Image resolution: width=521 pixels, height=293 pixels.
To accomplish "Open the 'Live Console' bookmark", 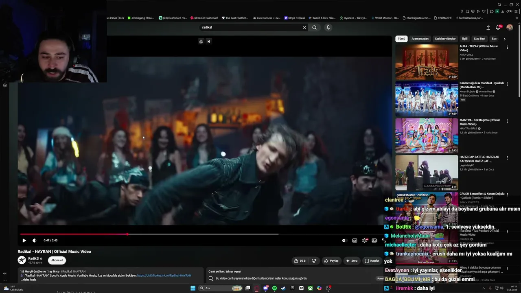I will tap(267, 18).
